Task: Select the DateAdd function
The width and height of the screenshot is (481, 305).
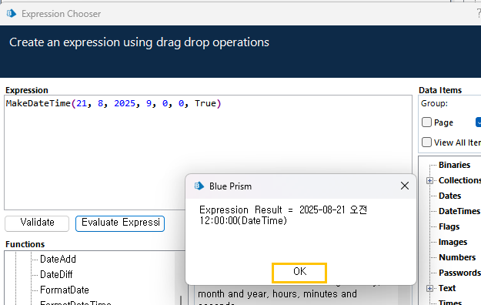Action: pos(58,259)
